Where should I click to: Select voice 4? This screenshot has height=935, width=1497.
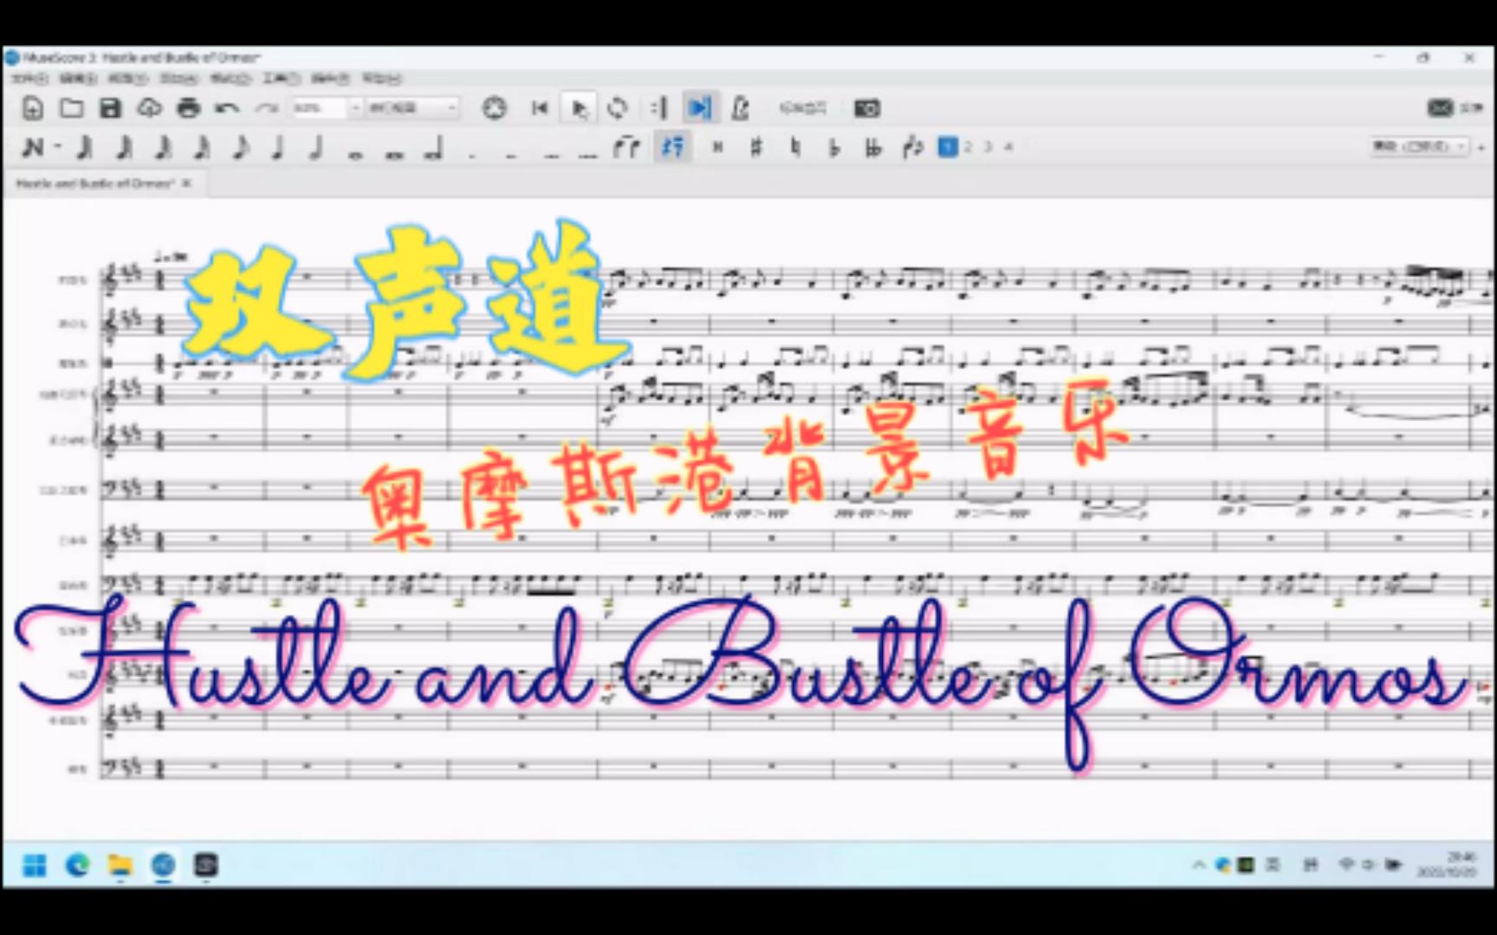tap(1008, 147)
